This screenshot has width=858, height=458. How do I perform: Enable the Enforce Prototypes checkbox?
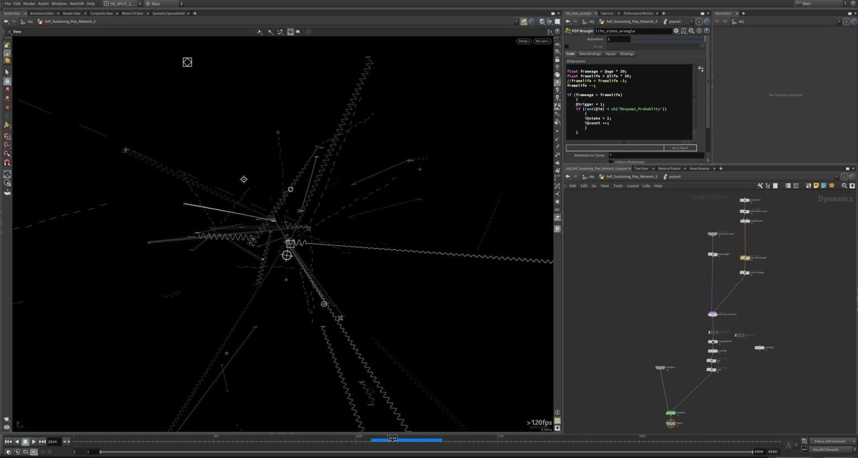pos(610,162)
